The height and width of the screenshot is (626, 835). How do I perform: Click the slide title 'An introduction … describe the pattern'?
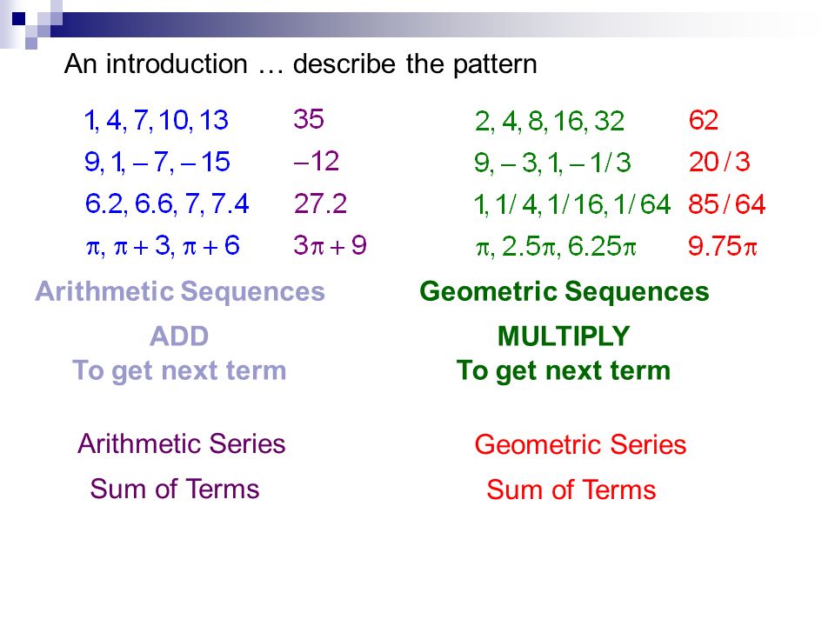pyautogui.click(x=300, y=64)
